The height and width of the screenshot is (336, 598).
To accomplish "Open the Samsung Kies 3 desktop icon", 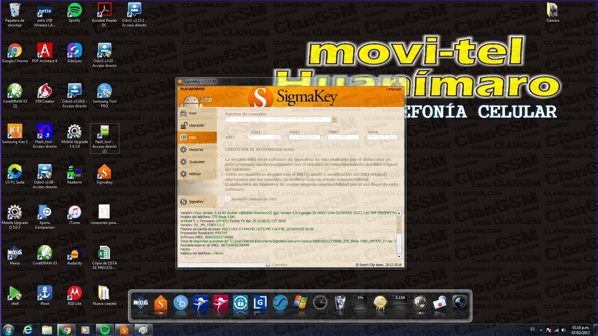I will (x=15, y=134).
